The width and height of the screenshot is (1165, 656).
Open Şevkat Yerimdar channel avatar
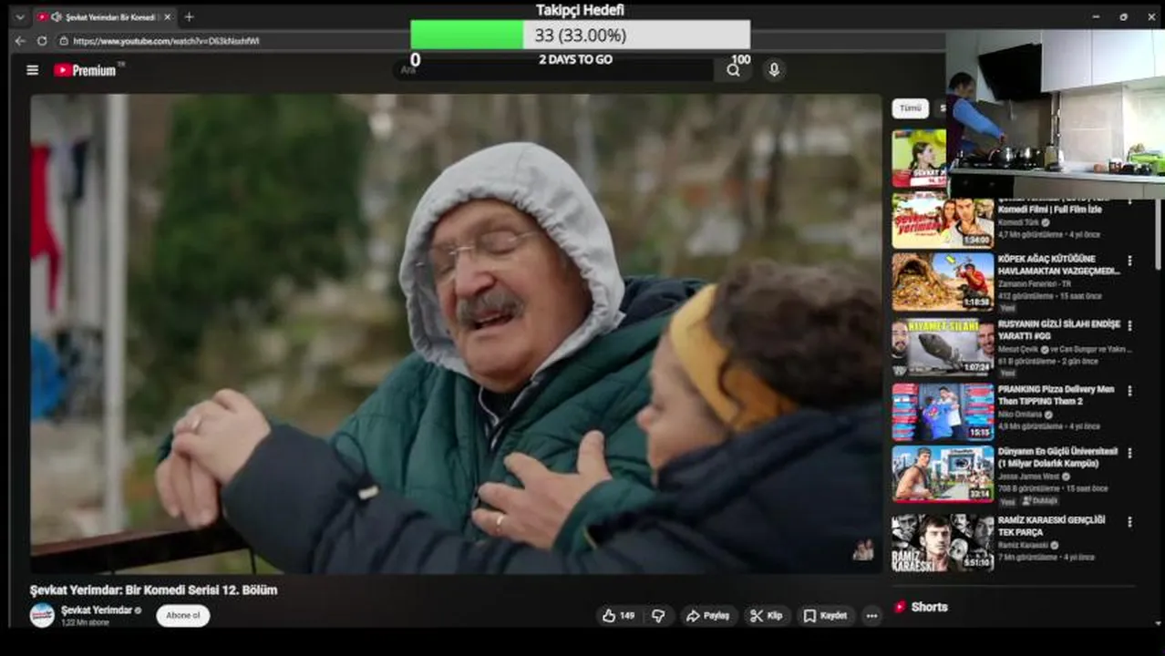tap(42, 615)
